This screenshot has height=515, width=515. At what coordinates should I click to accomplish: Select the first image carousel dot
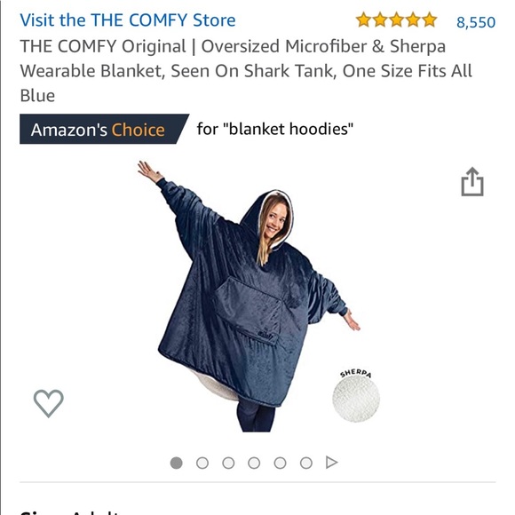[x=177, y=463]
